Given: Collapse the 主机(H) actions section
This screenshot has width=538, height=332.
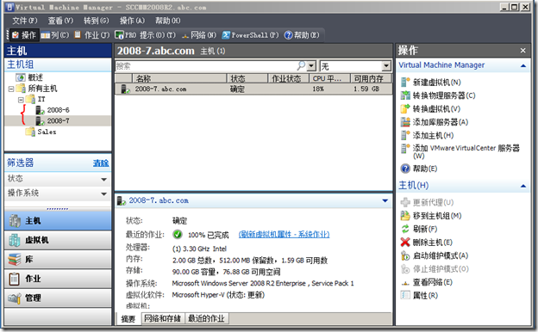Looking at the screenshot, I should pos(523,186).
